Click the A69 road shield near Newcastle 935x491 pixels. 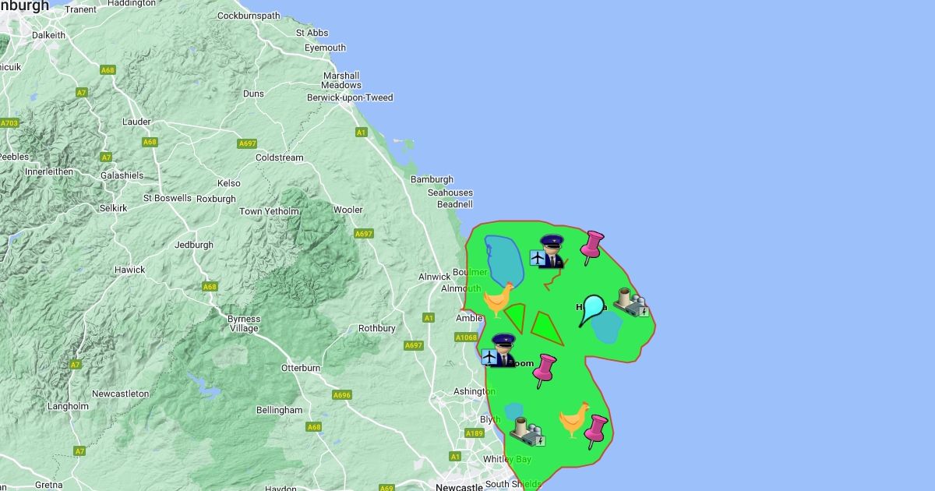(387, 489)
